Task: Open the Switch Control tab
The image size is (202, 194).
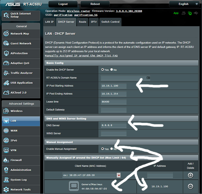Action: click(x=110, y=22)
